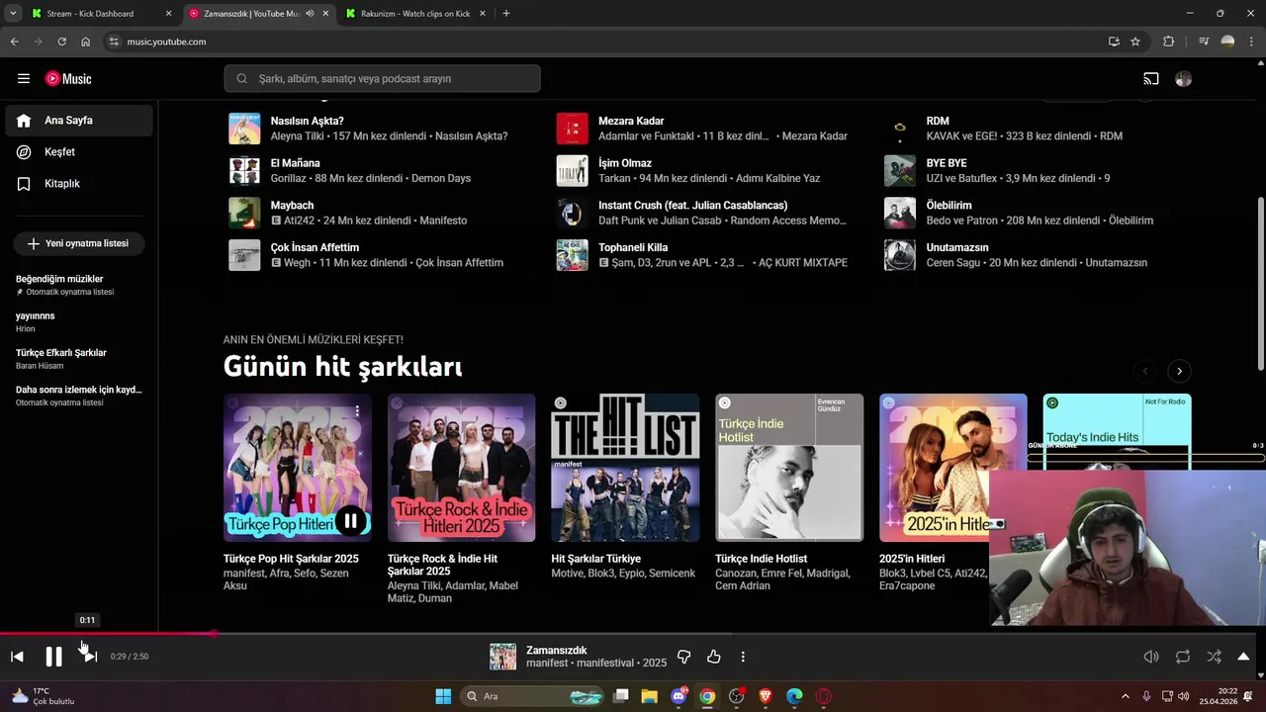Viewport: 1266px width, 712px height.
Task: Play Tophaneli Killa track
Action: (573, 255)
